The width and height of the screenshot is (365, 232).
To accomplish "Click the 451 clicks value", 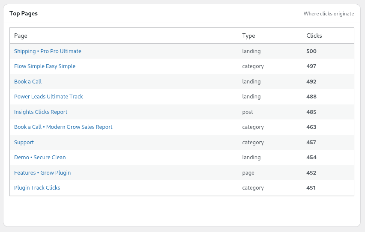I will click(x=311, y=188).
